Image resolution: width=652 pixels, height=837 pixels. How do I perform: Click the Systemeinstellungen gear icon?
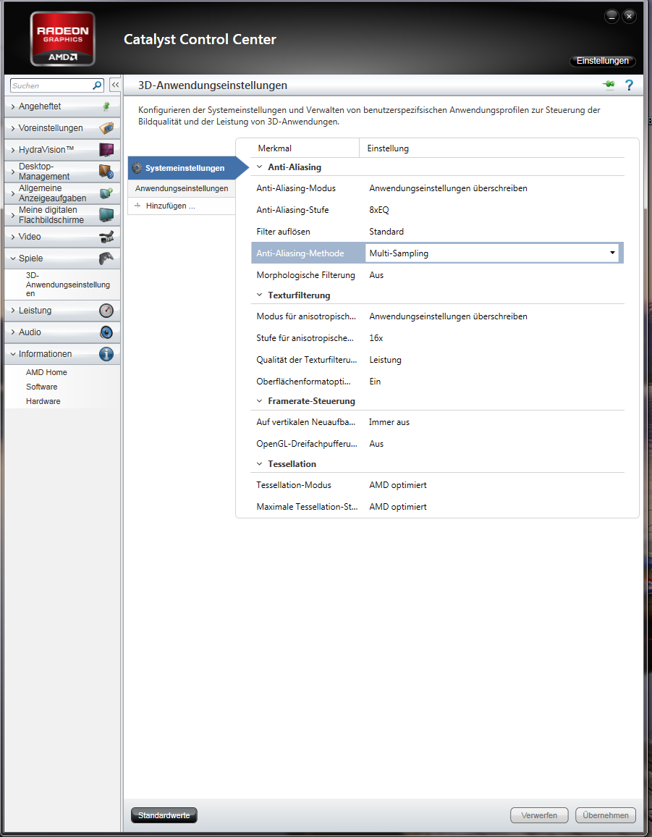pyautogui.click(x=137, y=167)
